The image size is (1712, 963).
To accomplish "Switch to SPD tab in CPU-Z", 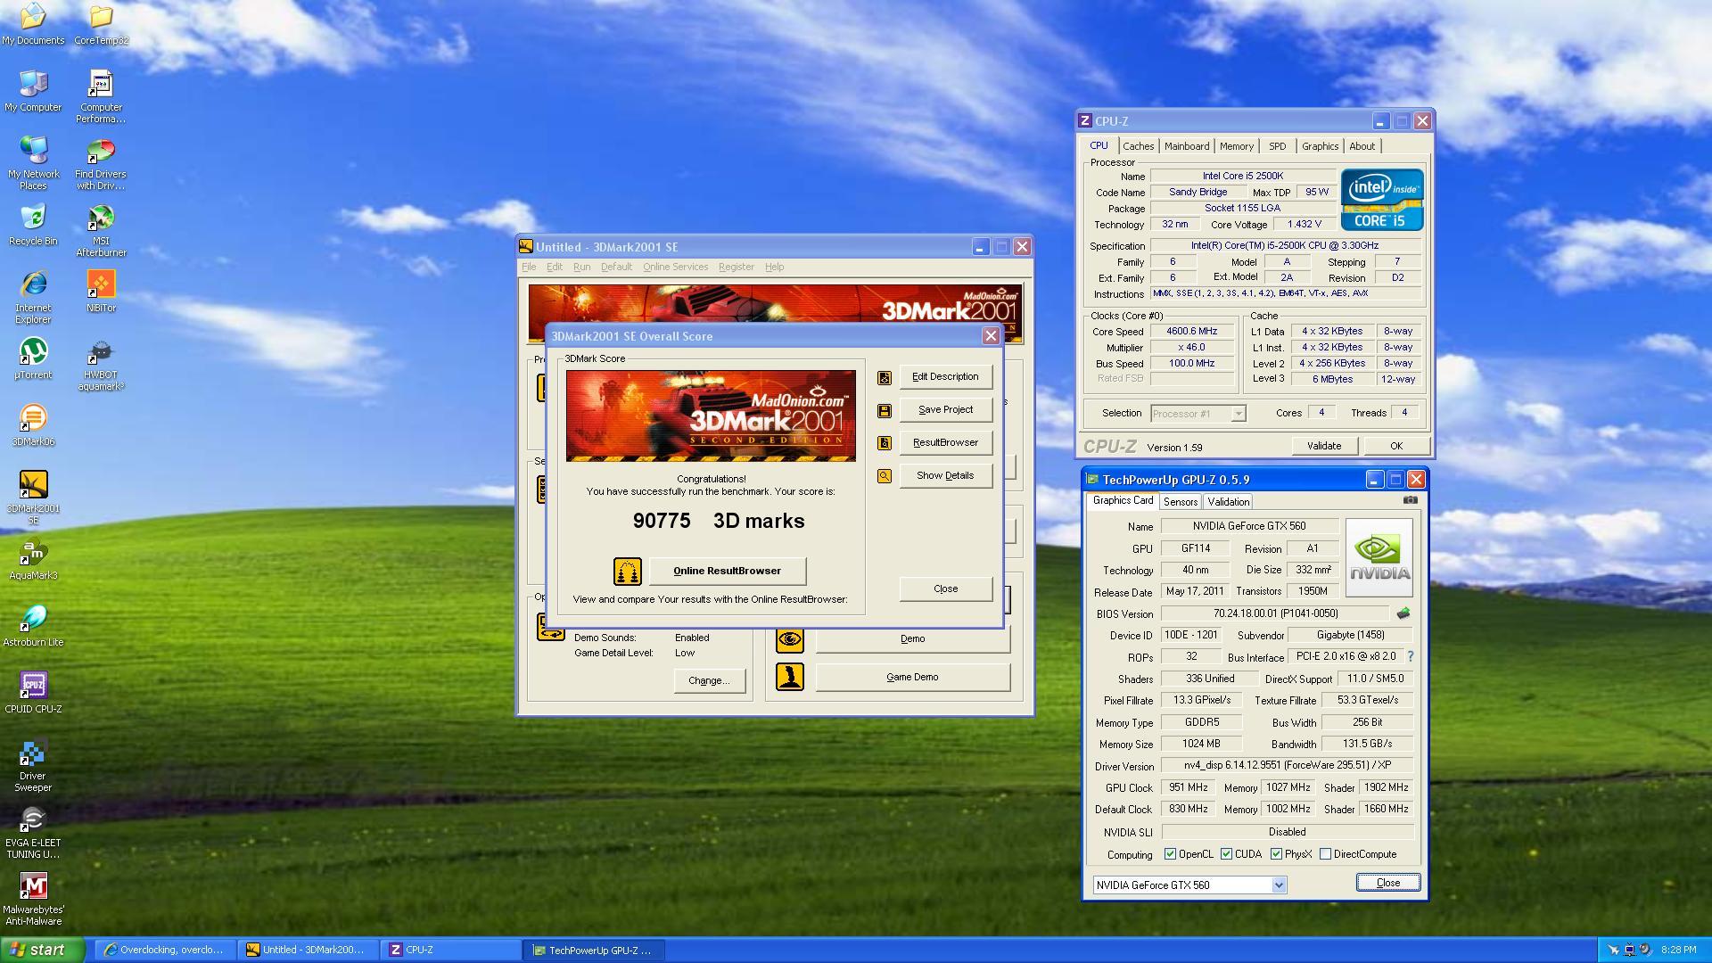I will coord(1278,146).
